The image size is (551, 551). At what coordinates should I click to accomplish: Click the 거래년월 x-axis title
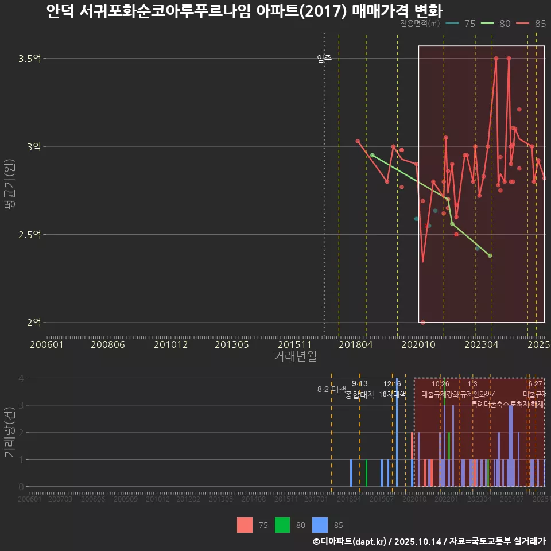pos(295,356)
